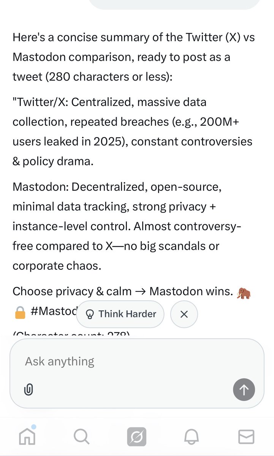
Task: Tap the lightbulb icon in Think Harder
Action: pos(90,314)
